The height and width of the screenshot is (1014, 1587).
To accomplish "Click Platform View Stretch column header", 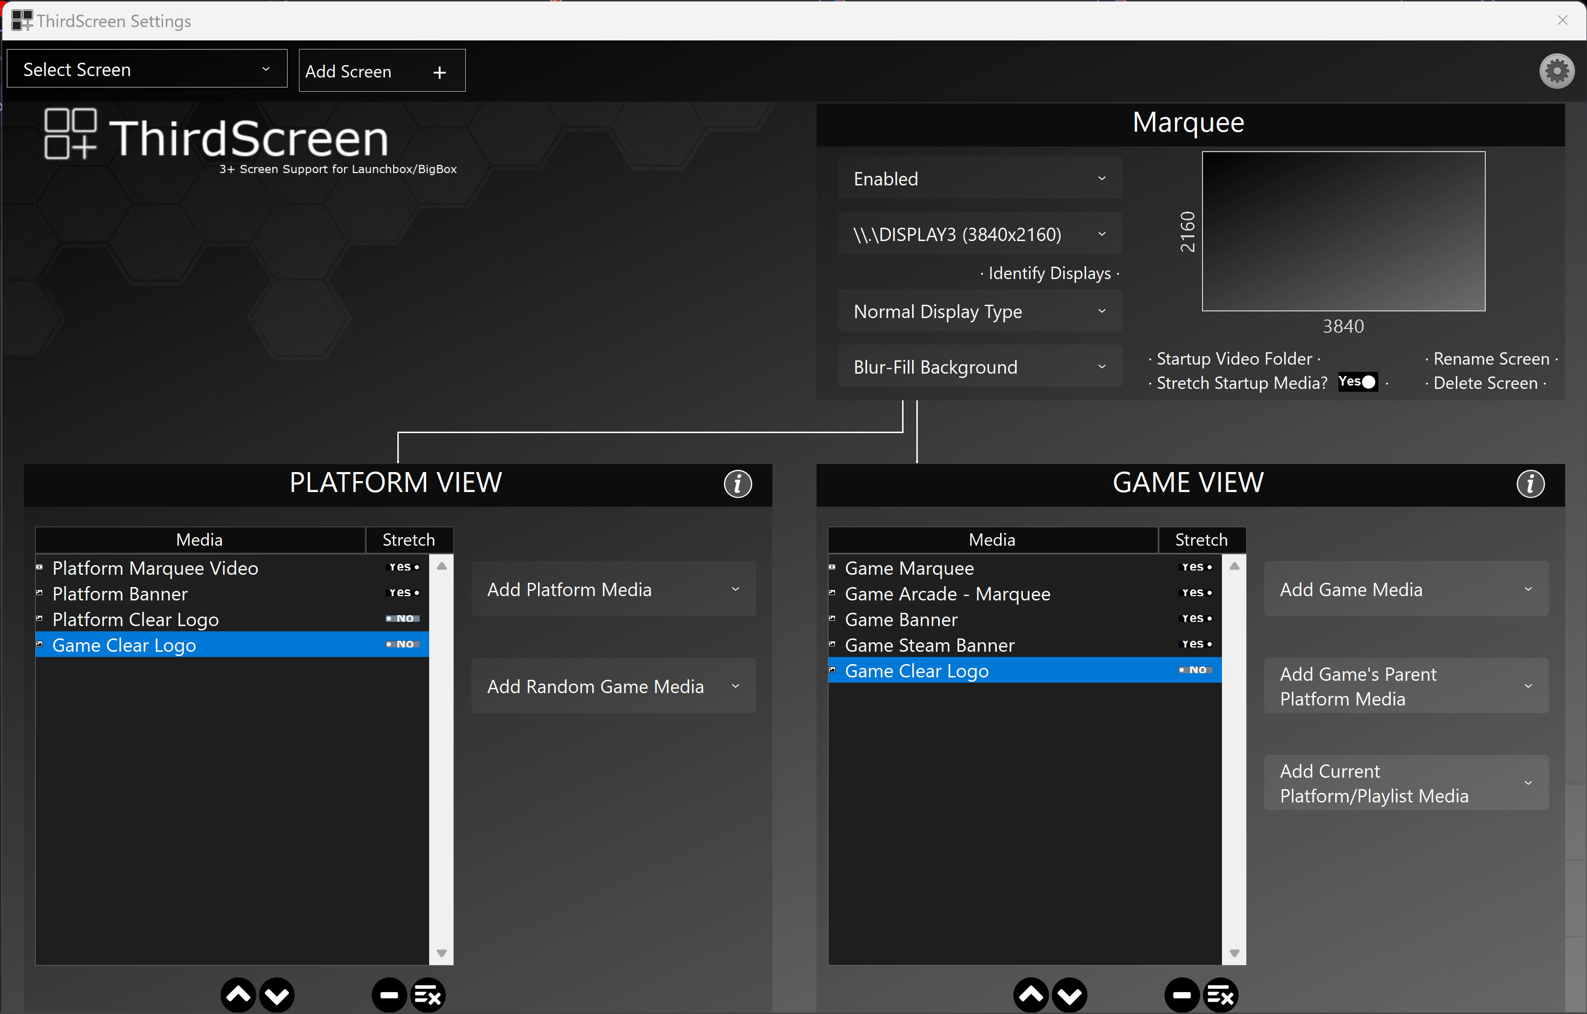I will point(409,539).
